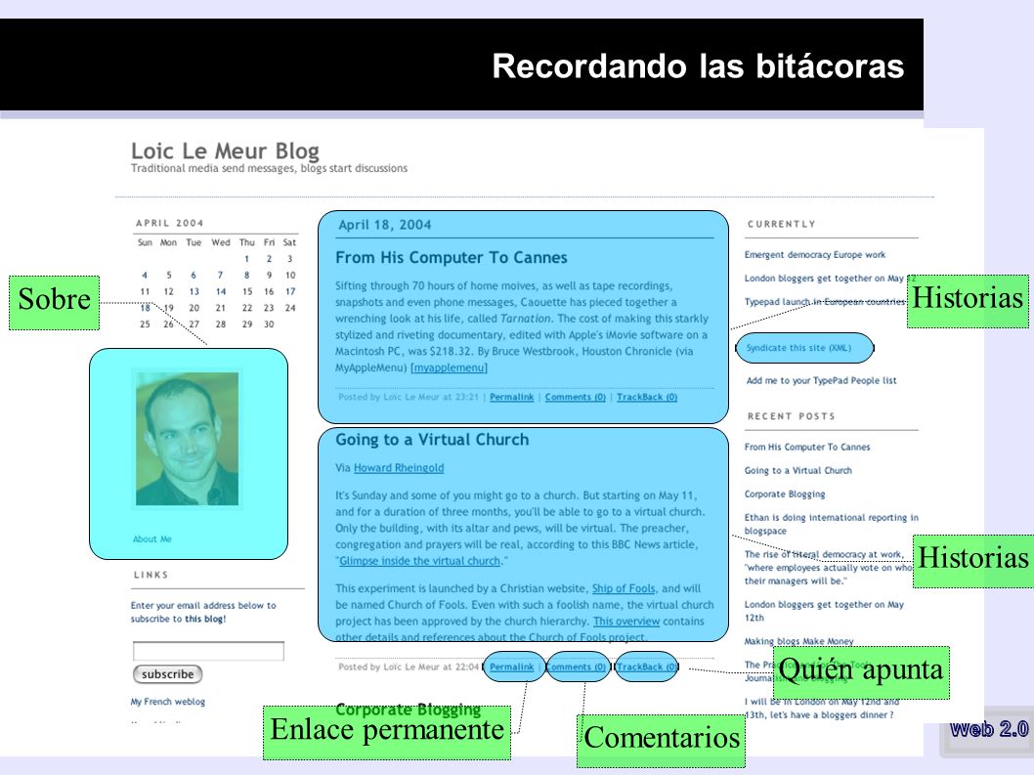Open The rise of literal democracy link
1034x775 pixels.
828,567
